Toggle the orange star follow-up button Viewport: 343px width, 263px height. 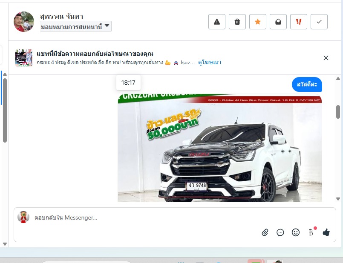(258, 22)
